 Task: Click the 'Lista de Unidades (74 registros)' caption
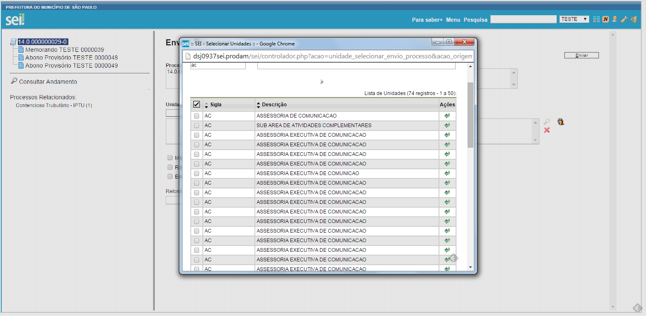coord(410,93)
